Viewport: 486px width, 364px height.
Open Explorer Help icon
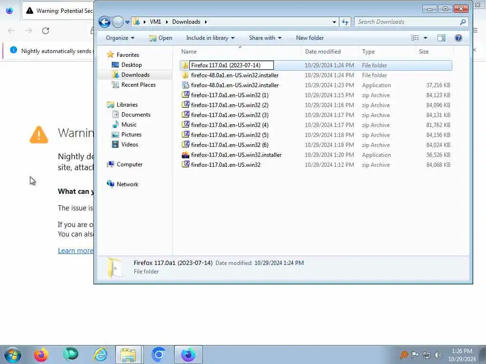point(458,38)
